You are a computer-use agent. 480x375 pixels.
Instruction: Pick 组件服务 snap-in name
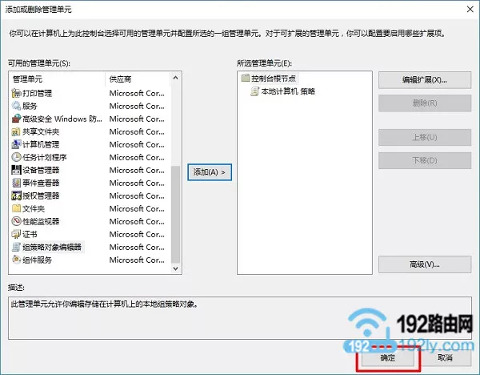point(38,260)
